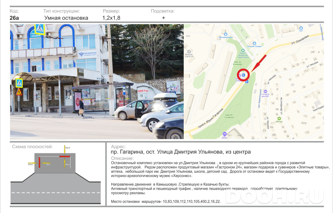Click the ул. Декабристов street label
This screenshot has height=213, width=333.
point(281,105)
